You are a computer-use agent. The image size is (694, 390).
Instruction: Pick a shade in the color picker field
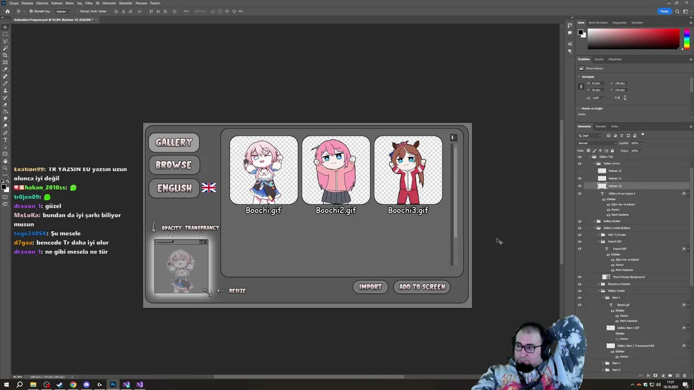pos(633,39)
